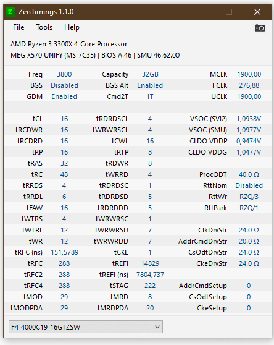Open the File menu
The image size is (274, 345).
coord(19,27)
